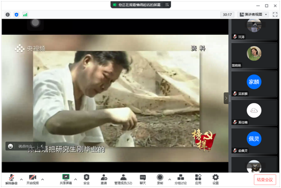Open the 应用 apps icon

[198, 179]
